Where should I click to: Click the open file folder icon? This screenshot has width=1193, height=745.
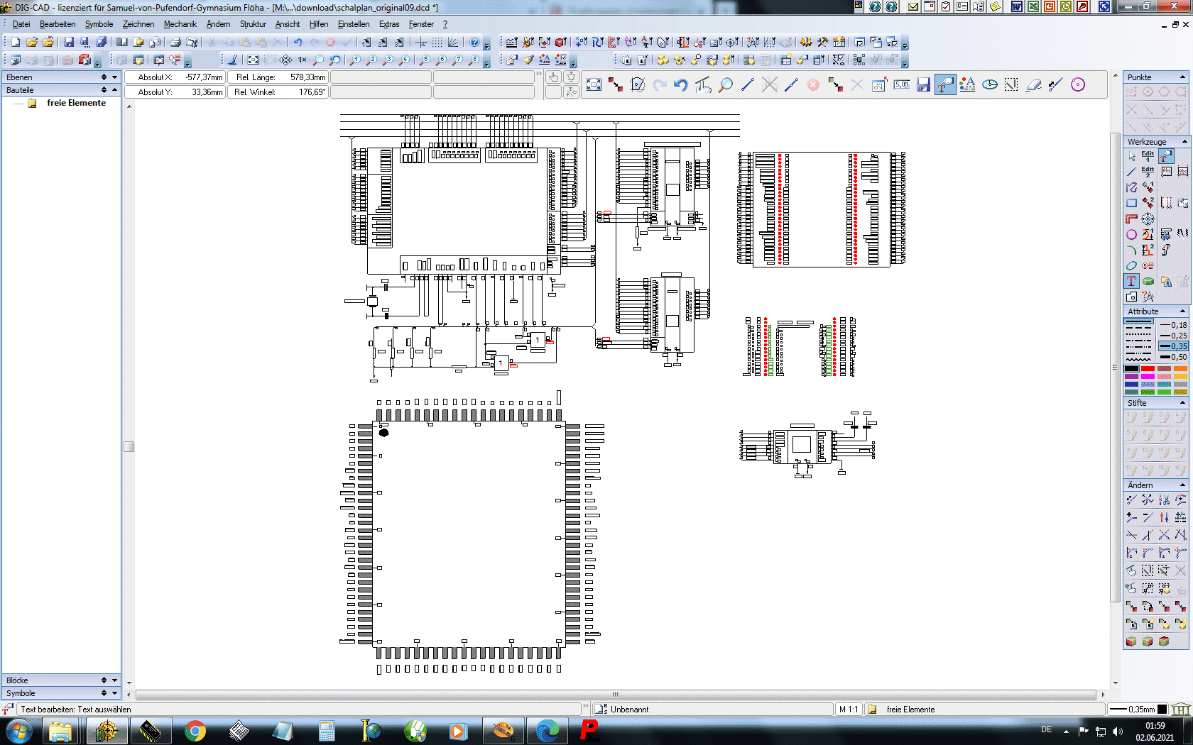click(x=32, y=43)
